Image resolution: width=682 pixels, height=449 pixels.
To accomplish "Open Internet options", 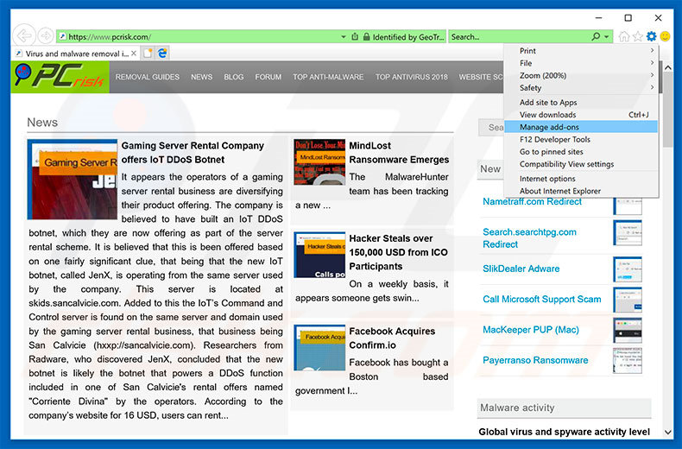I will pyautogui.click(x=581, y=179).
